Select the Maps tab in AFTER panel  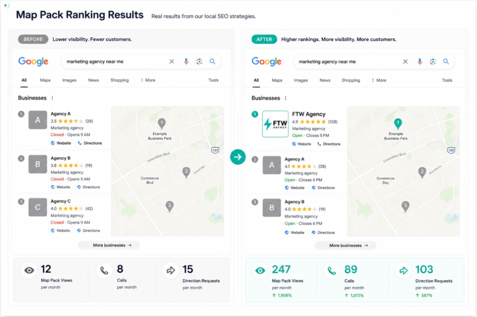coord(277,80)
